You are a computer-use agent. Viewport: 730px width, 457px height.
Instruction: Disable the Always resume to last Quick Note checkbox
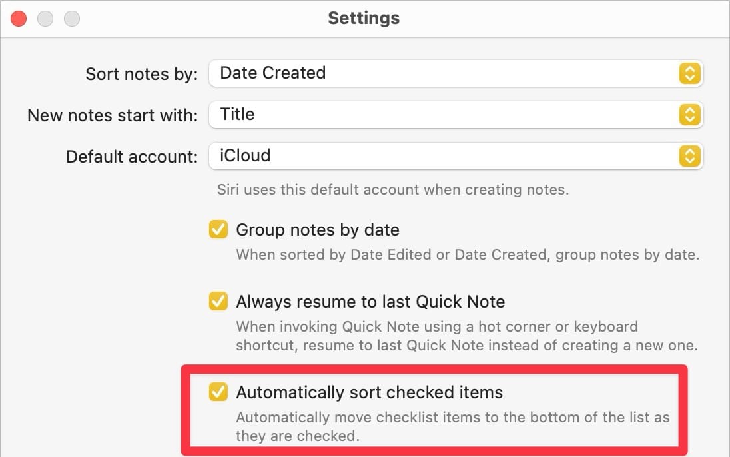pyautogui.click(x=218, y=302)
